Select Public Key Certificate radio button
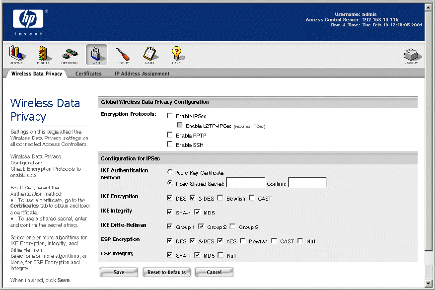Viewport: 435px width, 290px height. [x=170, y=172]
